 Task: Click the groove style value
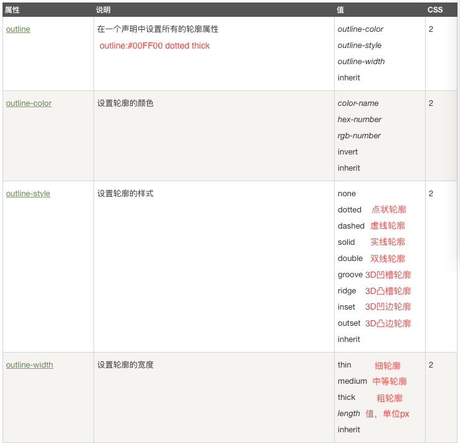click(350, 275)
